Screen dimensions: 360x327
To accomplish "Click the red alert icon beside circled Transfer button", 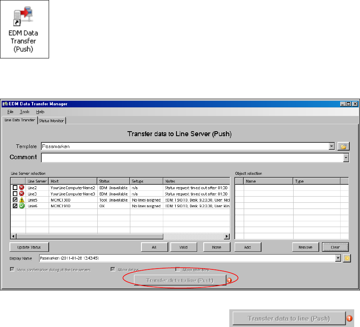I will pos(229,280).
